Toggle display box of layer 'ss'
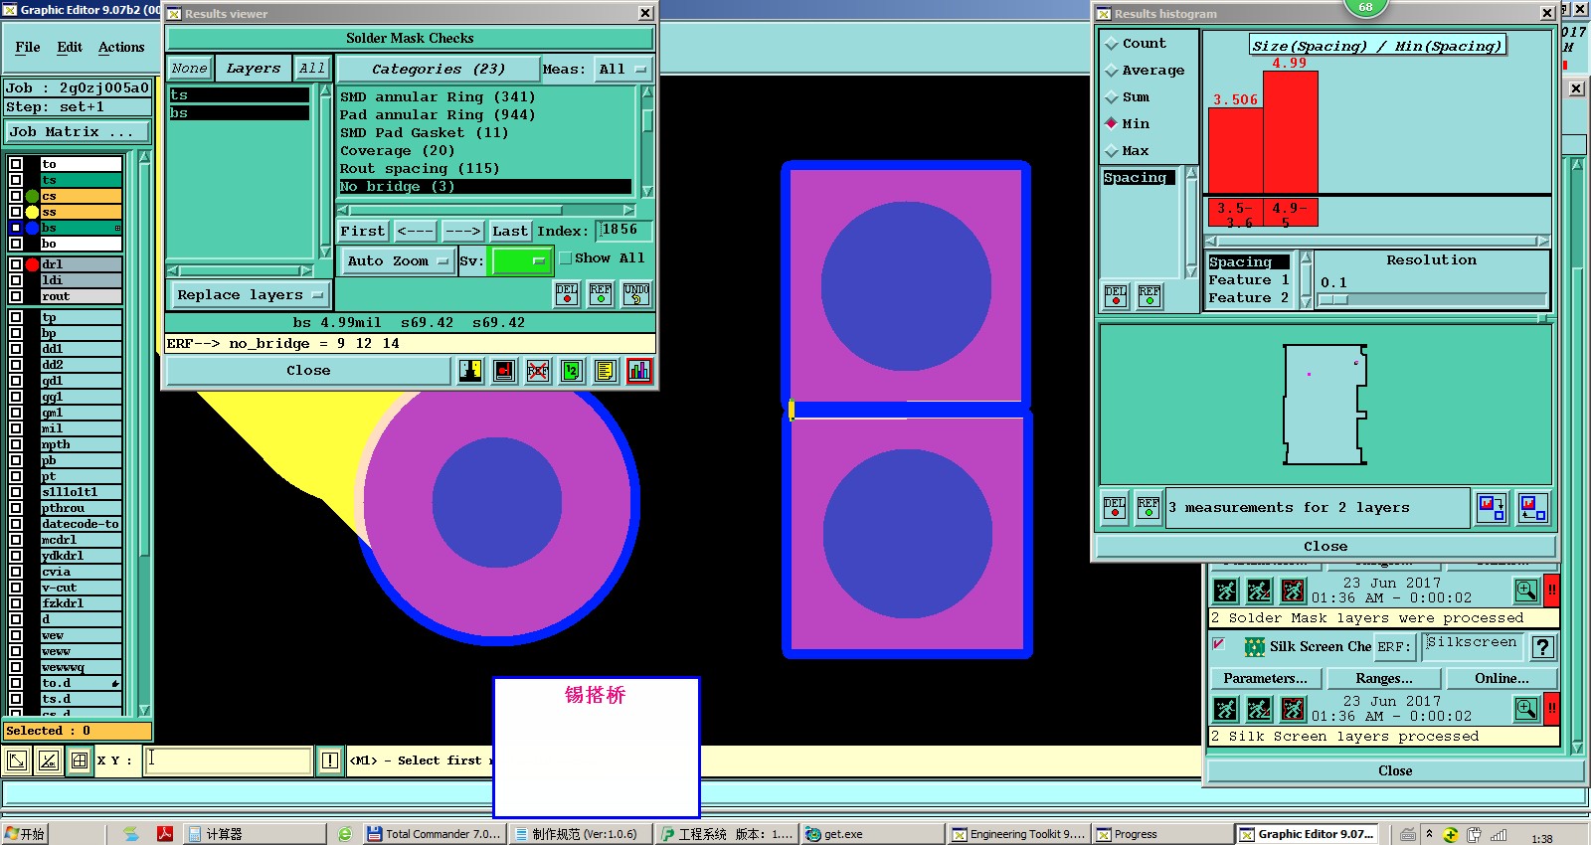 point(16,212)
